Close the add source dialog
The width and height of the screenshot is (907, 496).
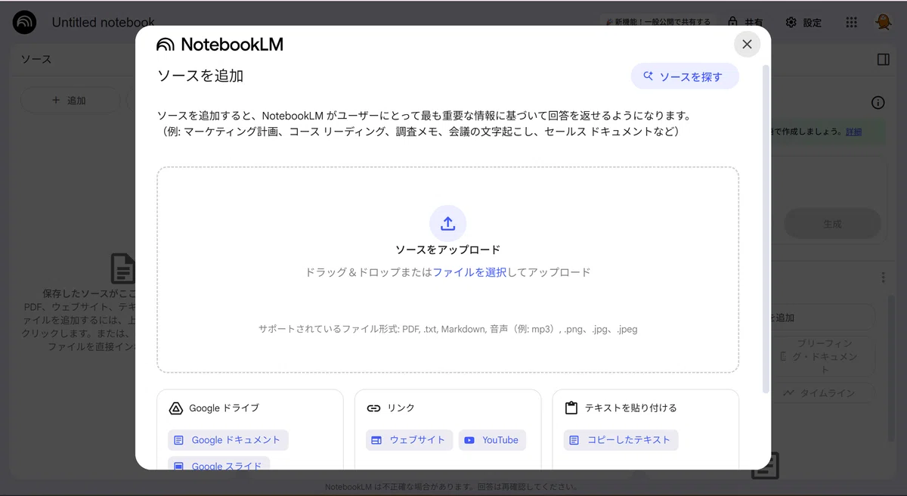point(747,44)
